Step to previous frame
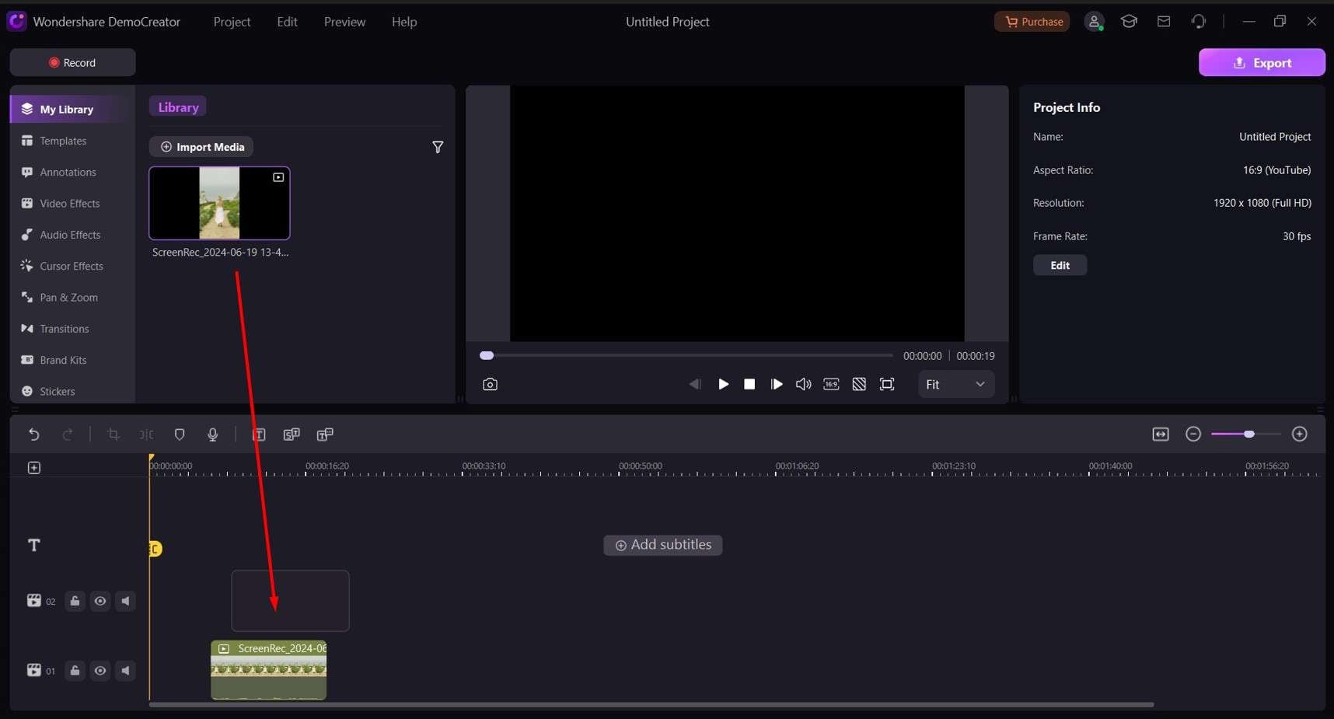The image size is (1334, 719). (x=695, y=384)
